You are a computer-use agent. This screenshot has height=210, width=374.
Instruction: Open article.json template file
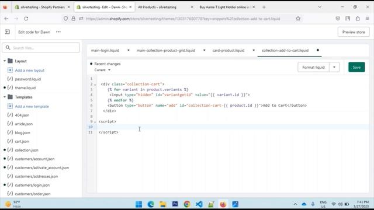click(23, 124)
